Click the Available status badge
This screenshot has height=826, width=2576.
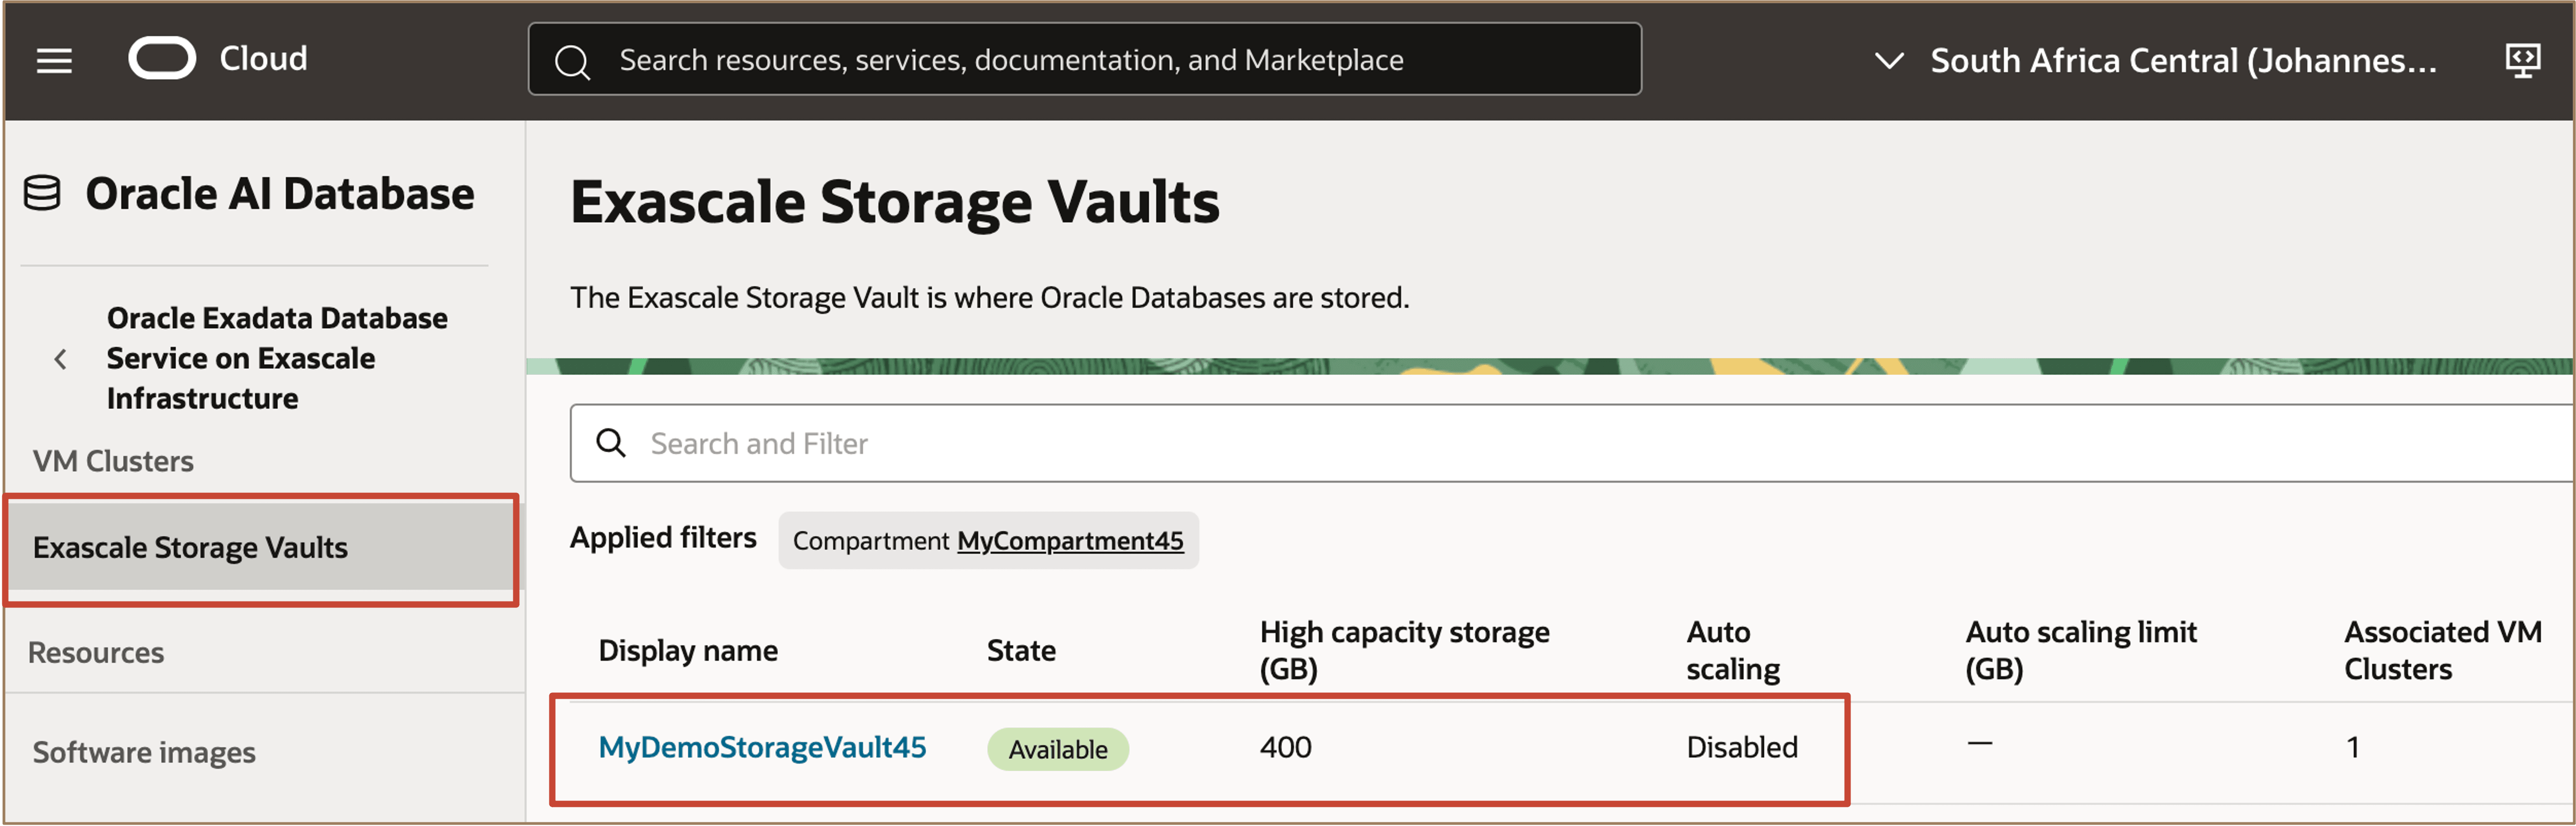pos(1057,749)
